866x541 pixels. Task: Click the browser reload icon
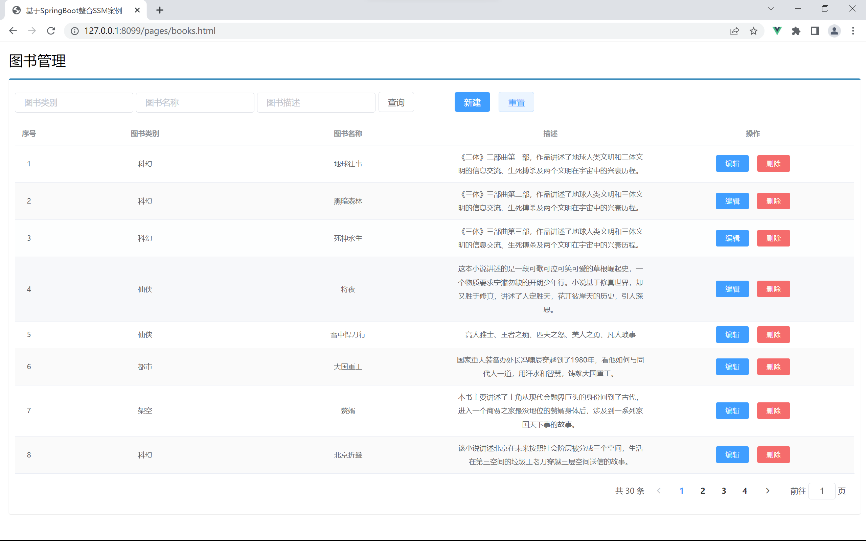click(51, 31)
